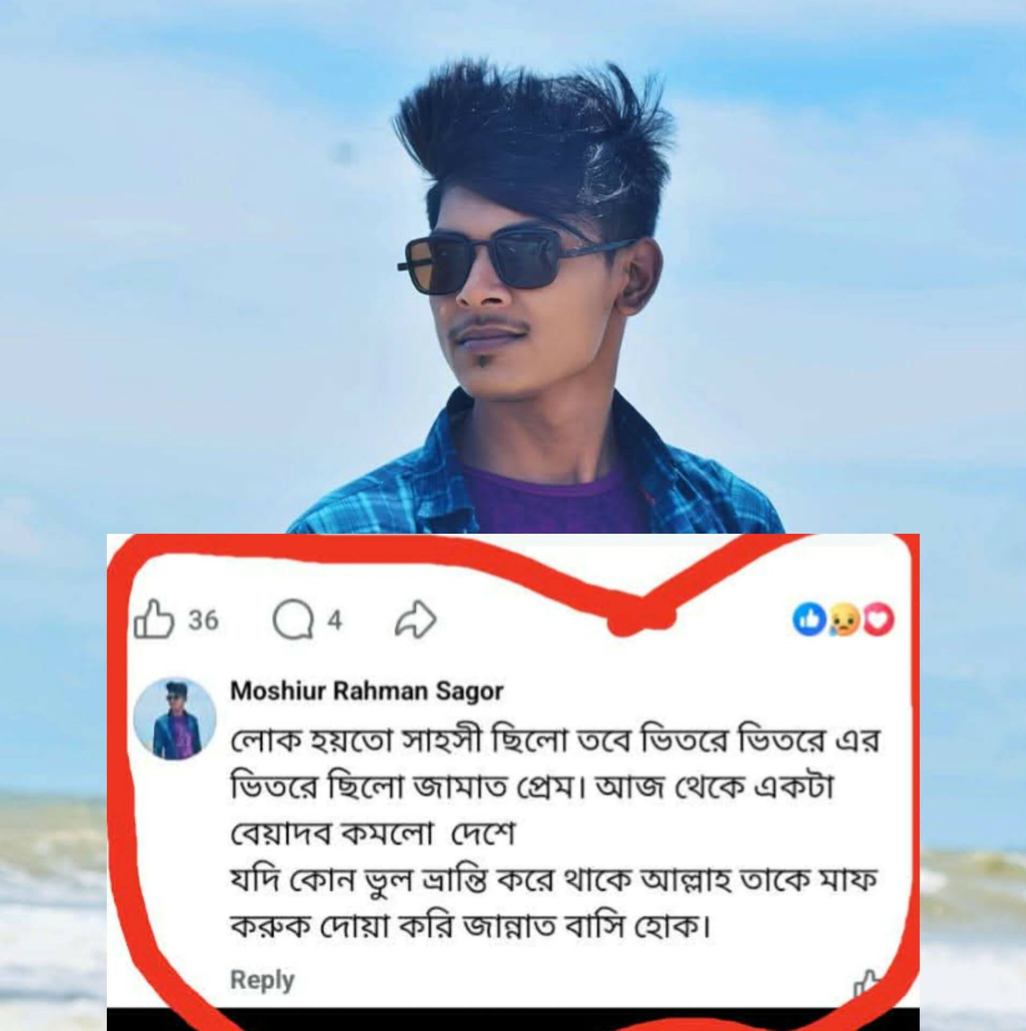View the 36 likes count
This screenshot has height=1031, width=1026.
coord(203,621)
